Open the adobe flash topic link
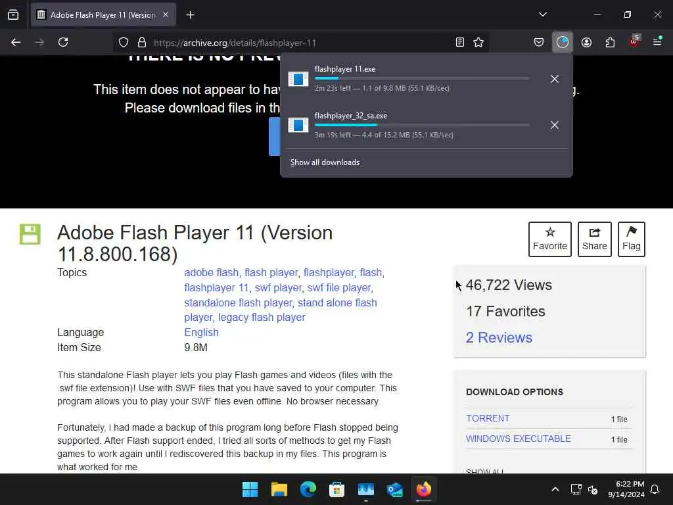The height and width of the screenshot is (505, 673). [211, 273]
